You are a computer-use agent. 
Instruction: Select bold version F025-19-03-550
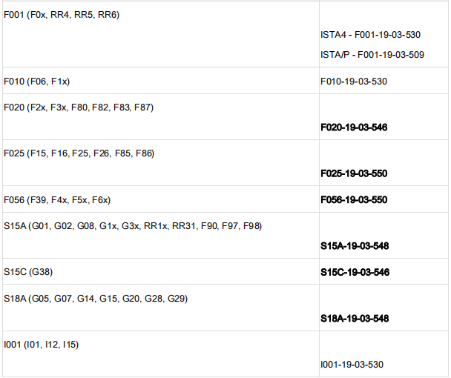coord(355,173)
